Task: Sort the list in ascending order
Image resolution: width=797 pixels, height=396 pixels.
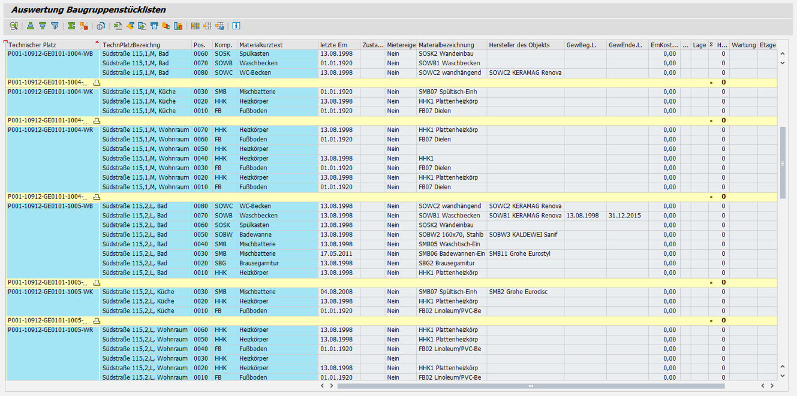Action: [x=31, y=26]
